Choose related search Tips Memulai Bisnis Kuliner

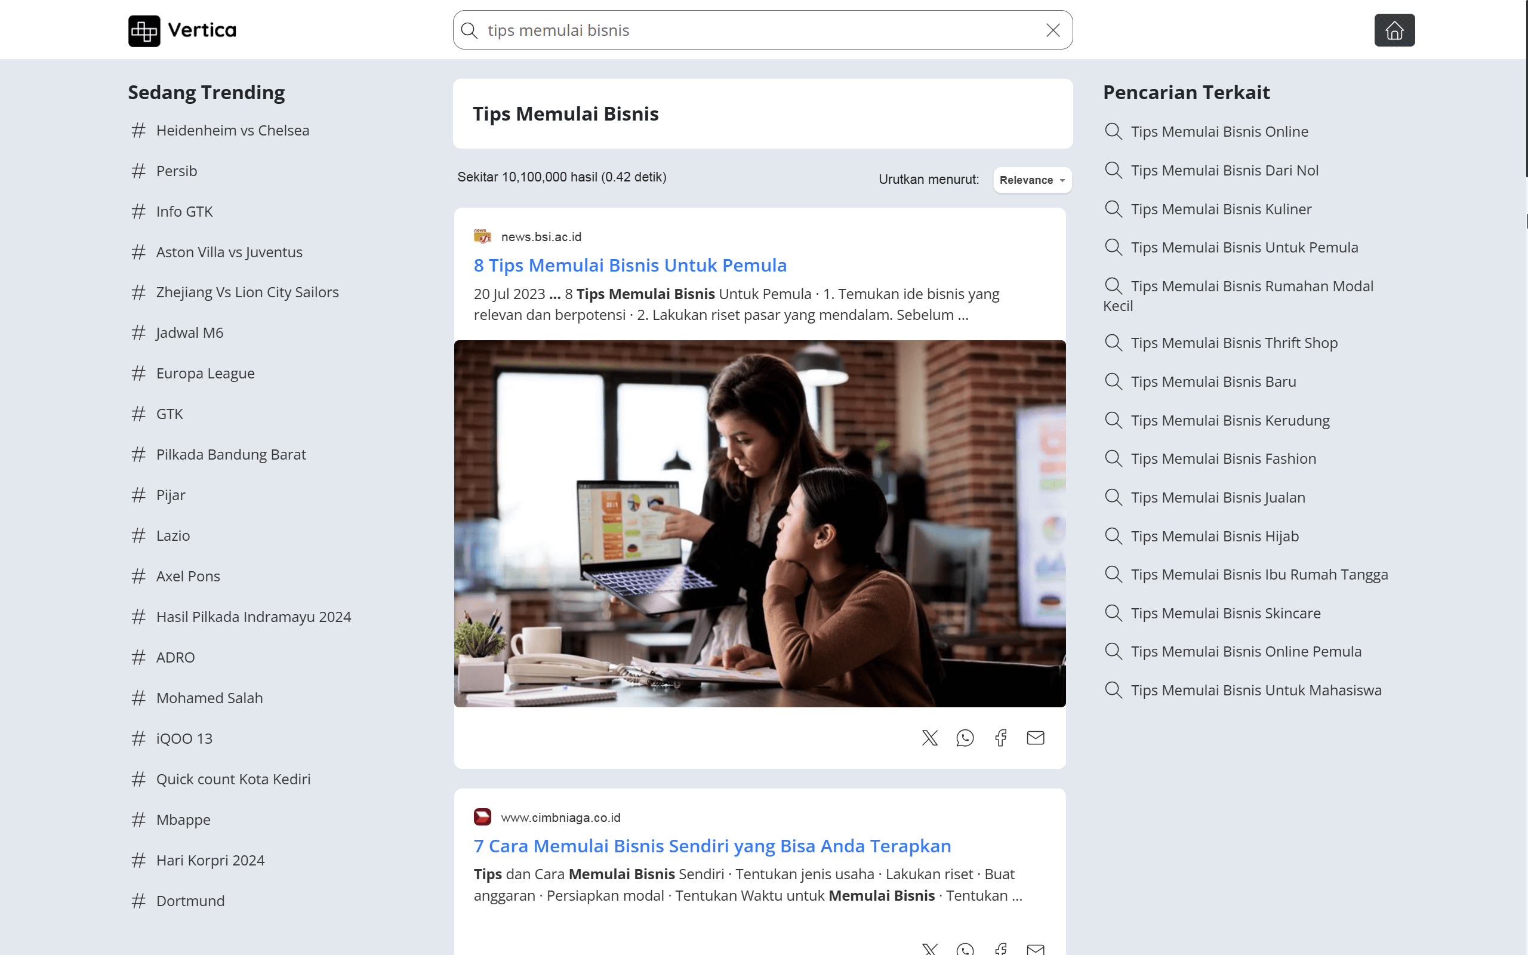coord(1221,209)
